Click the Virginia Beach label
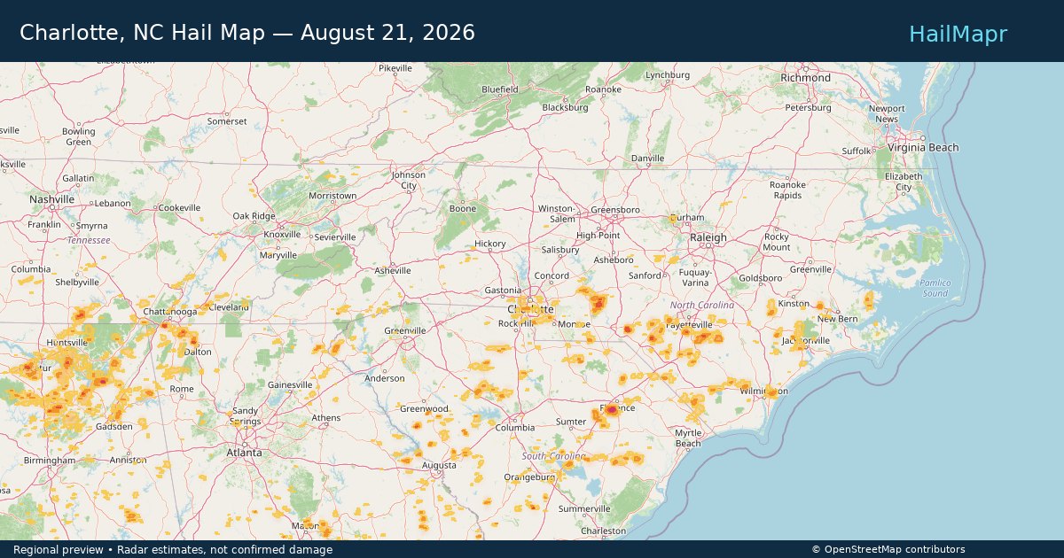This screenshot has height=558, width=1064. pos(922,148)
